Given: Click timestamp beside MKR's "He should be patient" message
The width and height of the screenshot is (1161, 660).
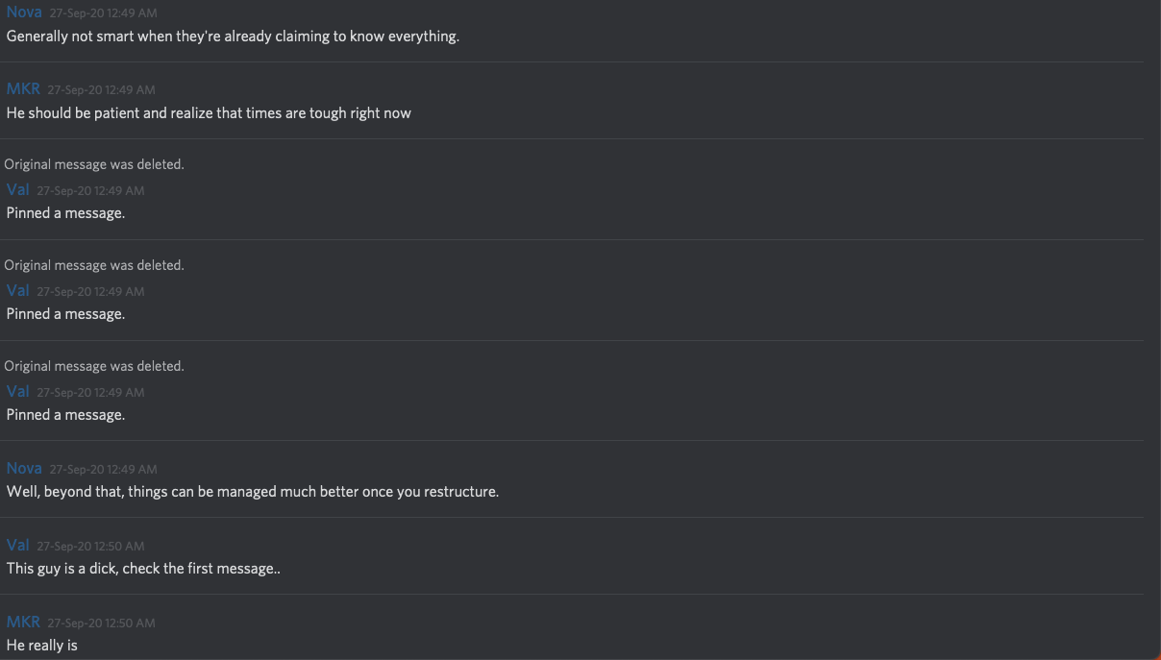Looking at the screenshot, I should click(101, 89).
